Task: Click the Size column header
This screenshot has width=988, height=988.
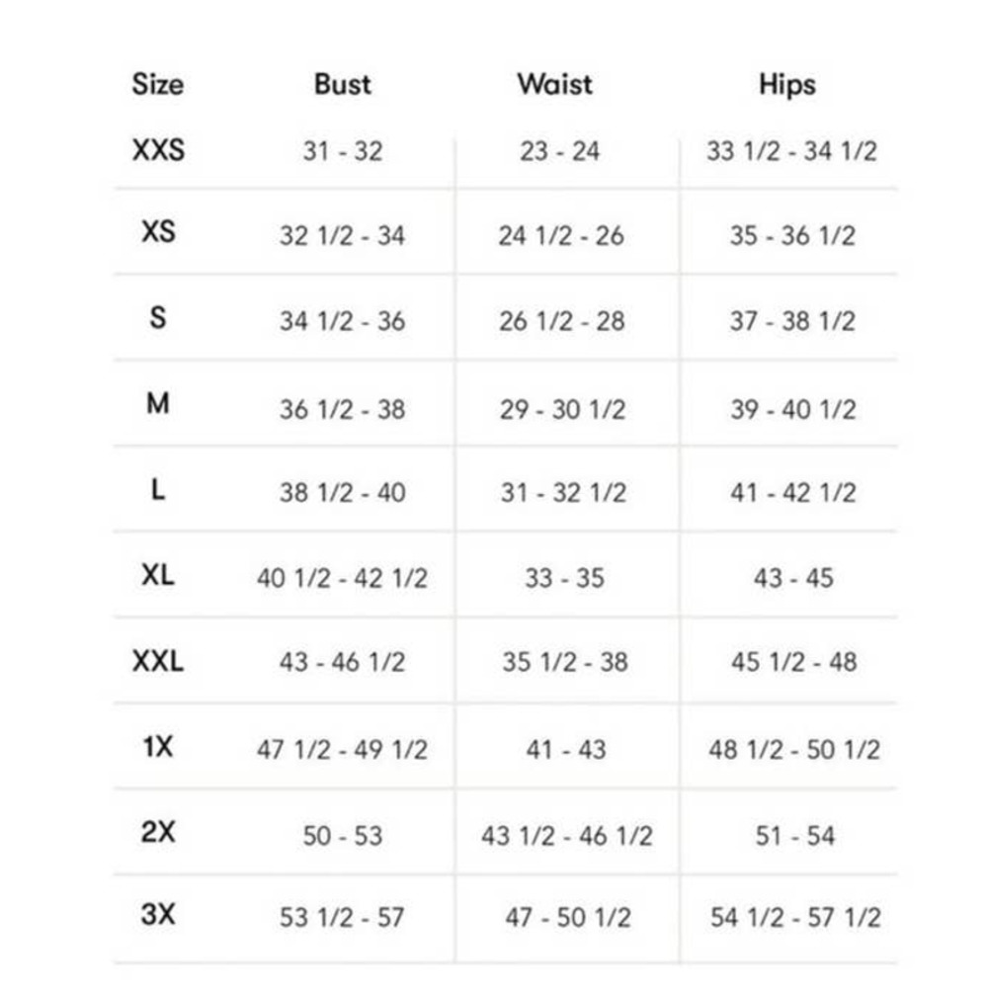Action: coord(158,84)
